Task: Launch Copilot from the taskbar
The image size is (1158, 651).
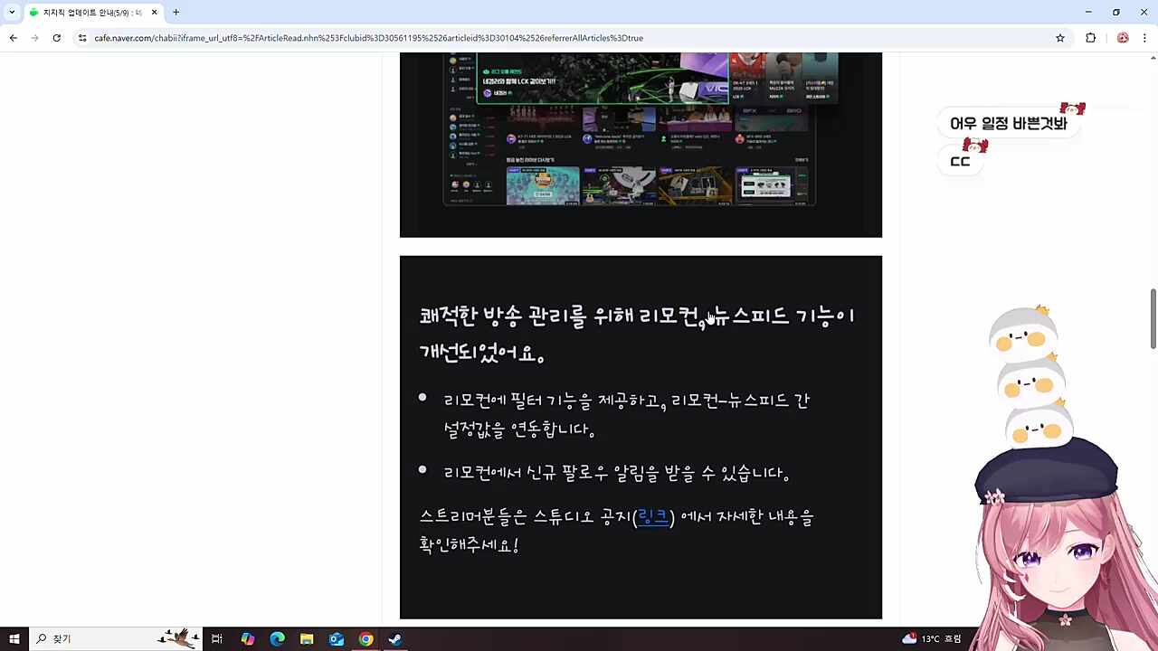Action: pos(247,638)
